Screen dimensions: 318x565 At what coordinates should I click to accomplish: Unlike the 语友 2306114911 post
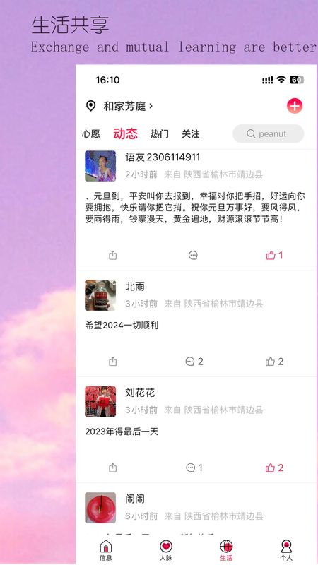tap(274, 256)
